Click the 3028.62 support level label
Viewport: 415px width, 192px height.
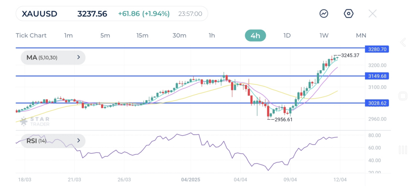click(376, 103)
